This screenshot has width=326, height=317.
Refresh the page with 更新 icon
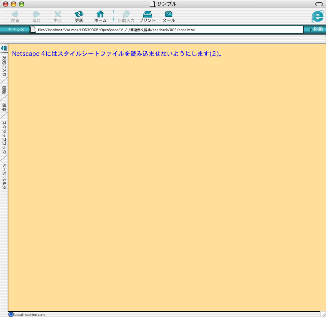coord(79,14)
